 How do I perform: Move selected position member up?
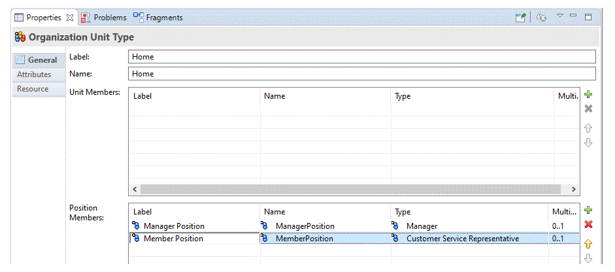[x=588, y=243]
